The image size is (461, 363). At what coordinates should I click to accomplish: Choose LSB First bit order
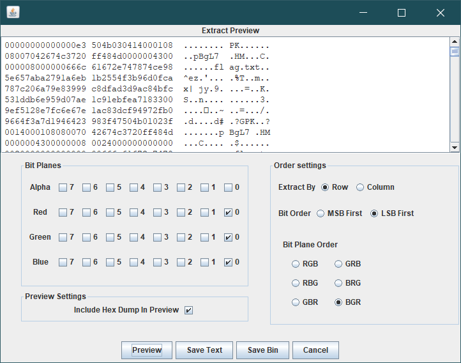click(x=374, y=213)
